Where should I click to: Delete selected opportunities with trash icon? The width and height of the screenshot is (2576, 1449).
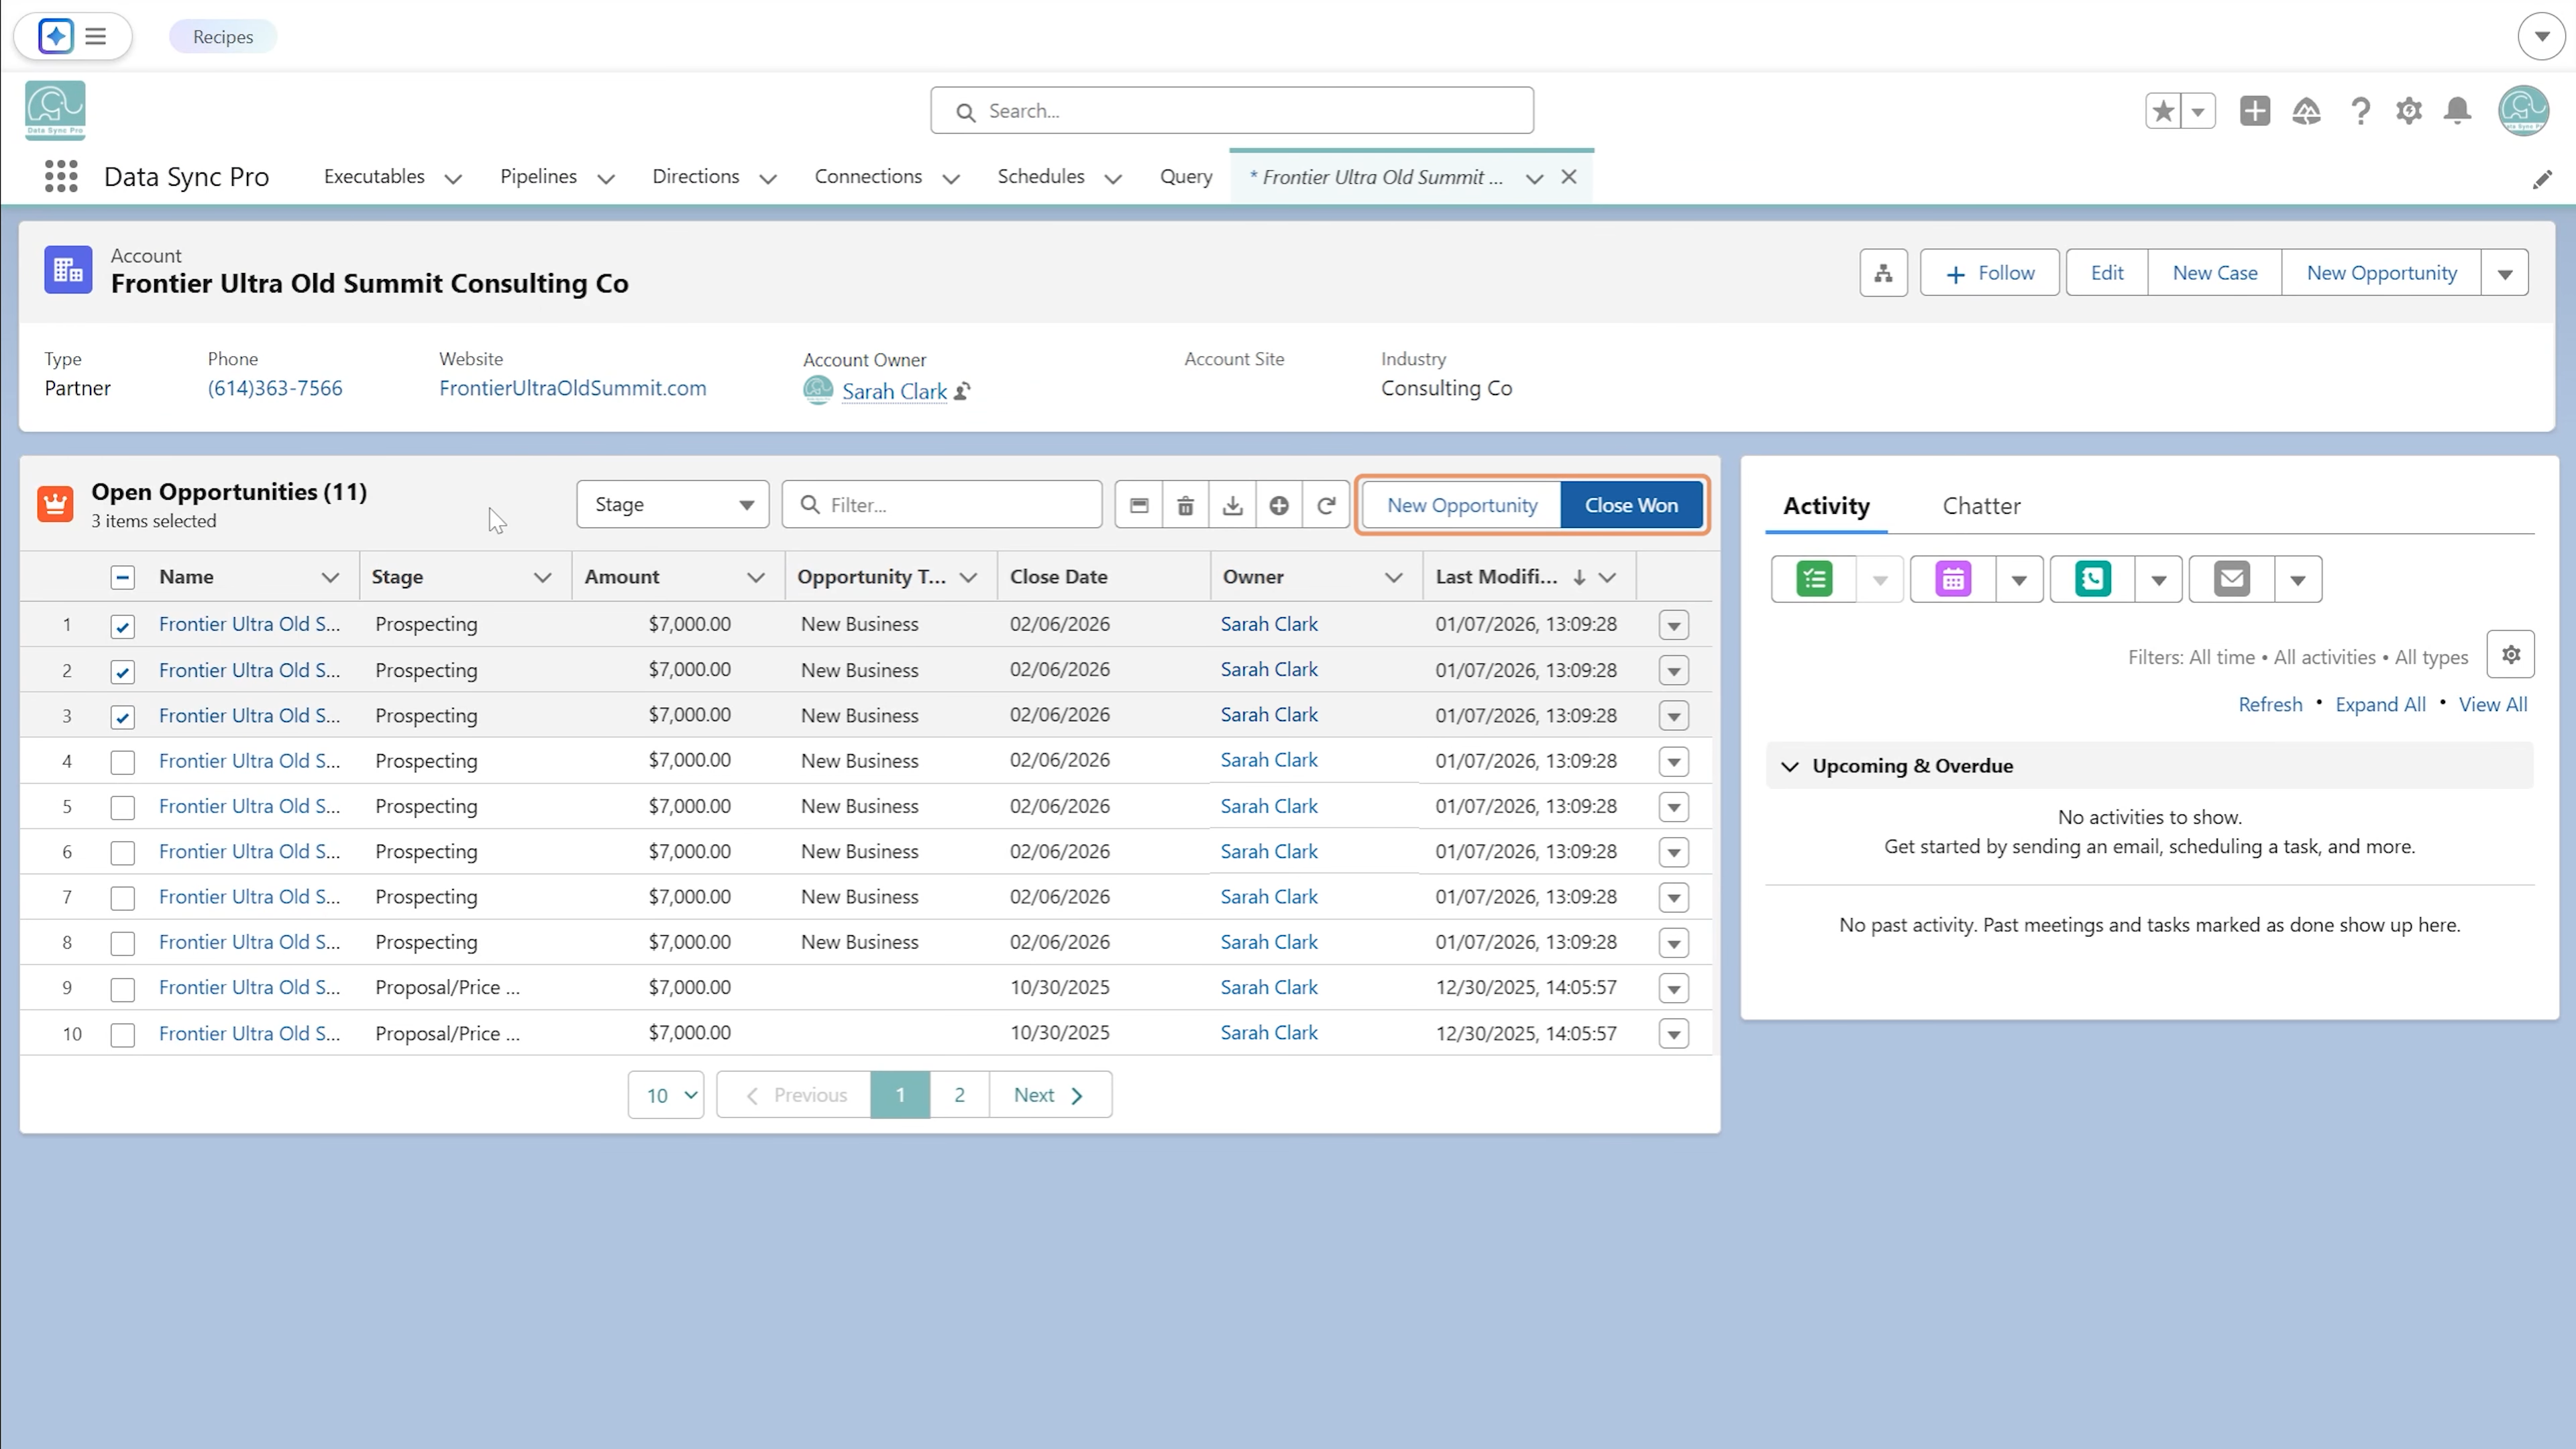pyautogui.click(x=1185, y=505)
